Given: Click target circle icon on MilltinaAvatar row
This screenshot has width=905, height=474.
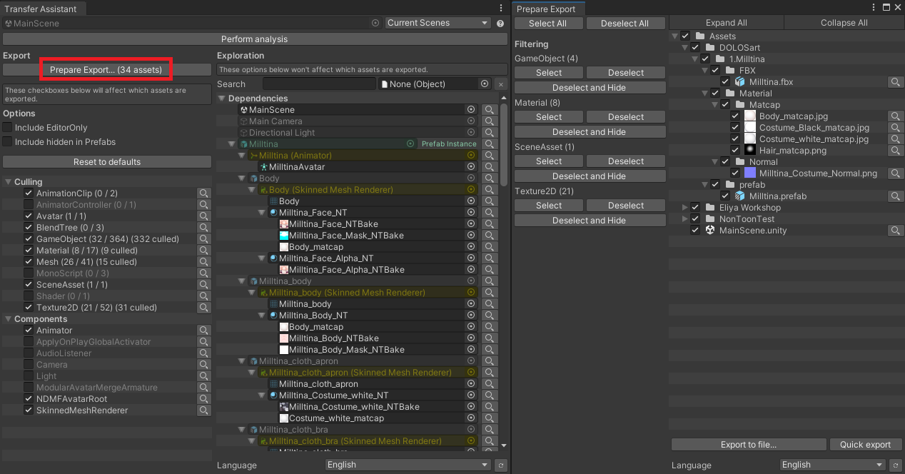Looking at the screenshot, I should [471, 167].
